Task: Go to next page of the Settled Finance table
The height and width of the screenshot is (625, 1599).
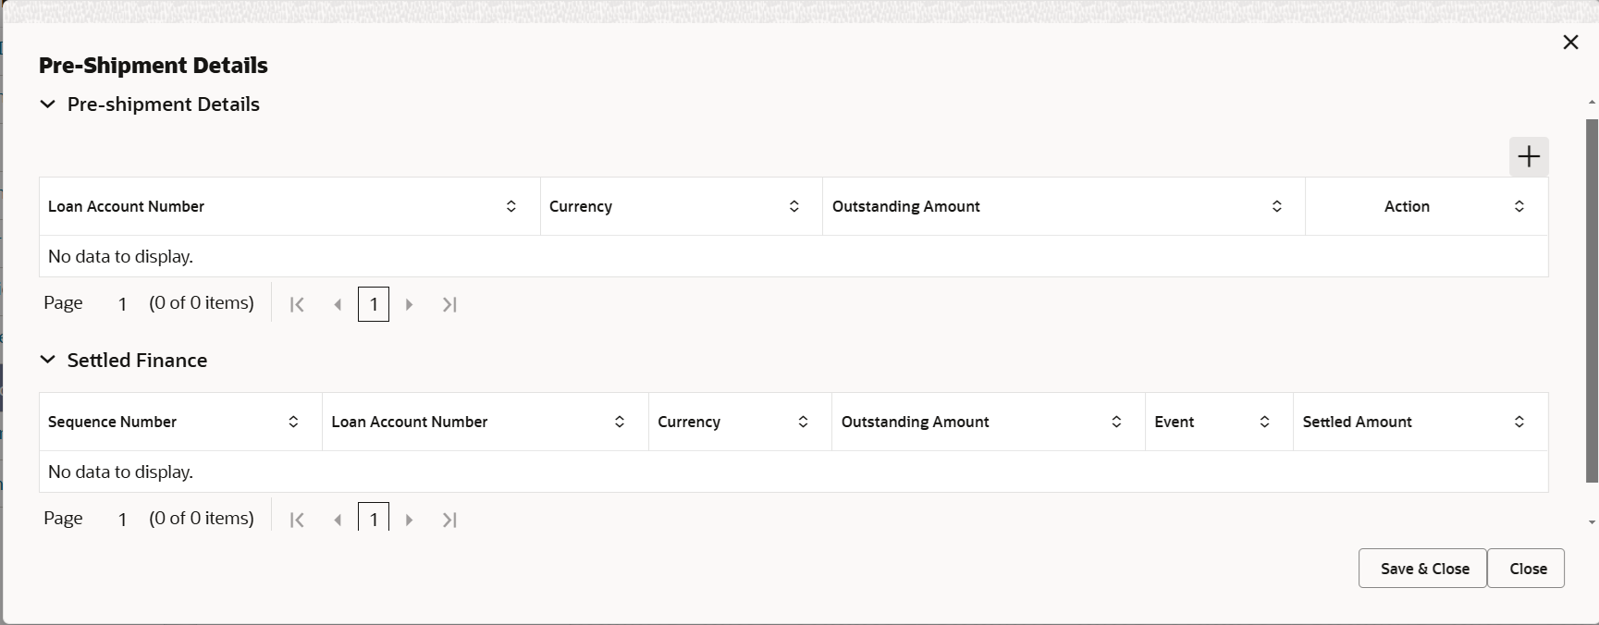Action: (409, 520)
